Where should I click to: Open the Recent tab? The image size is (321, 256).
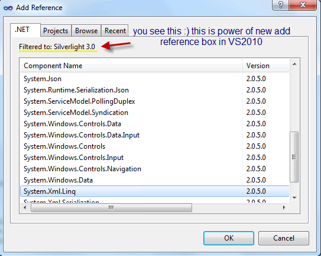click(x=115, y=31)
